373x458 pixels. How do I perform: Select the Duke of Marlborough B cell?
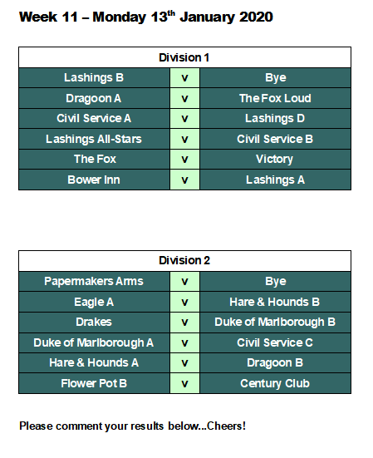tap(275, 323)
